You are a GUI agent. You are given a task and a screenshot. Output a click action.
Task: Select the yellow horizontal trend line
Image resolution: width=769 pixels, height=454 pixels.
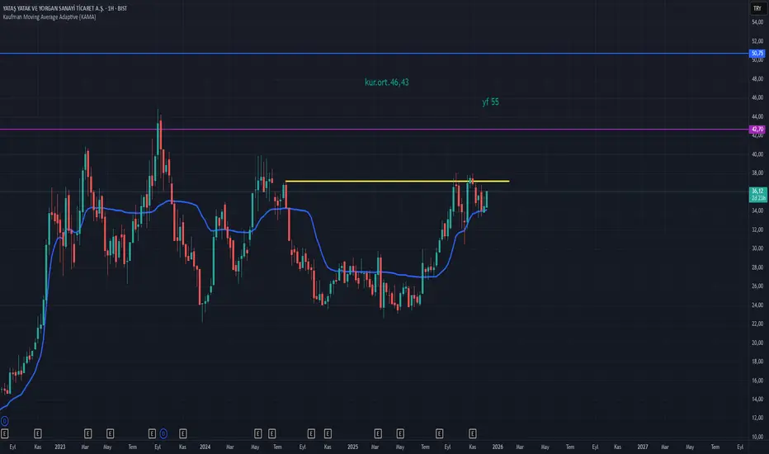click(397, 182)
